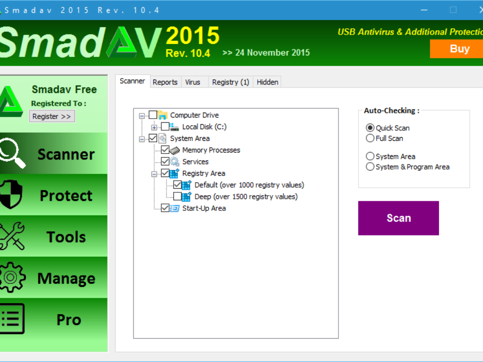Click the Protect shield icon
Screen dimensions: 483x362
[11, 195]
